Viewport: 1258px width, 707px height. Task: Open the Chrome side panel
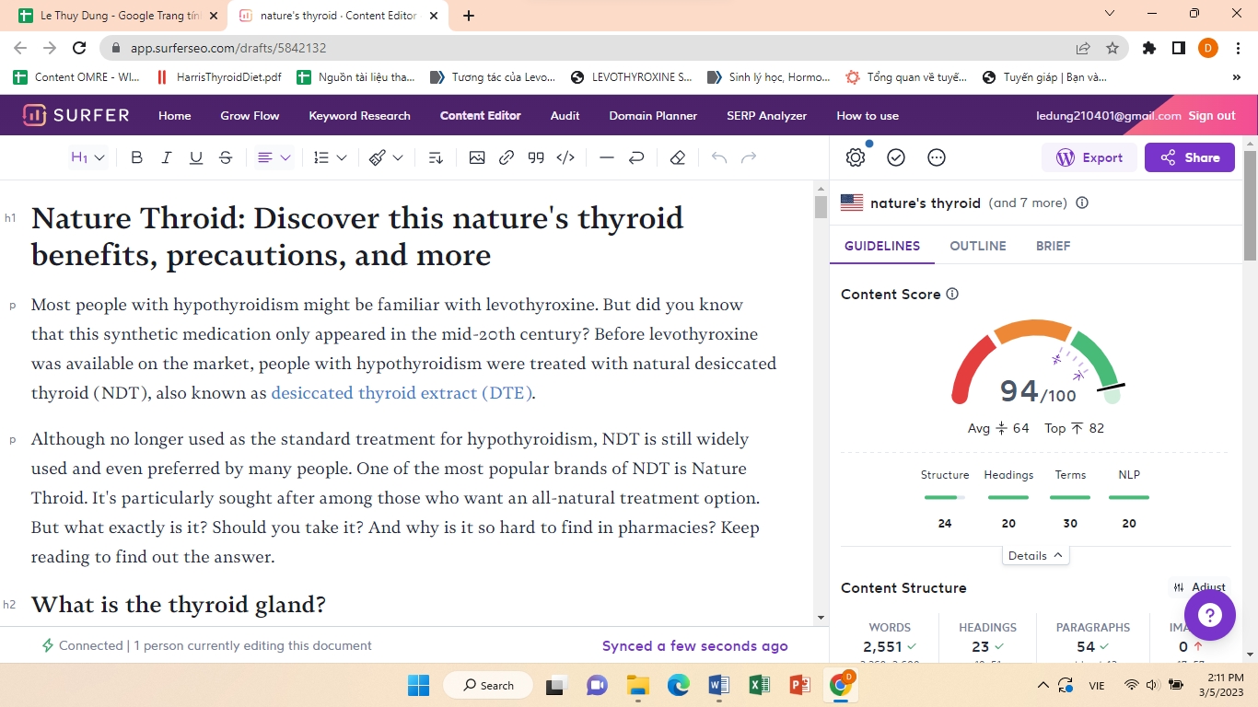click(x=1178, y=48)
